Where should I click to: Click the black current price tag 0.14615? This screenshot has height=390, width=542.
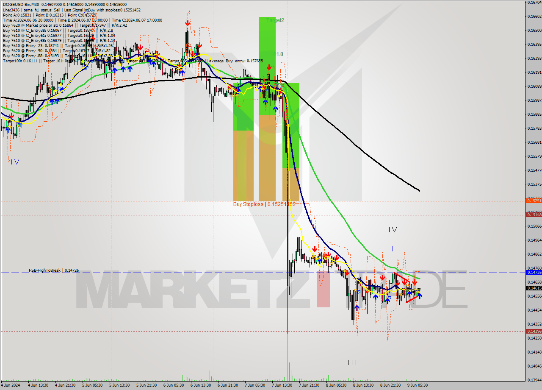point(533,288)
